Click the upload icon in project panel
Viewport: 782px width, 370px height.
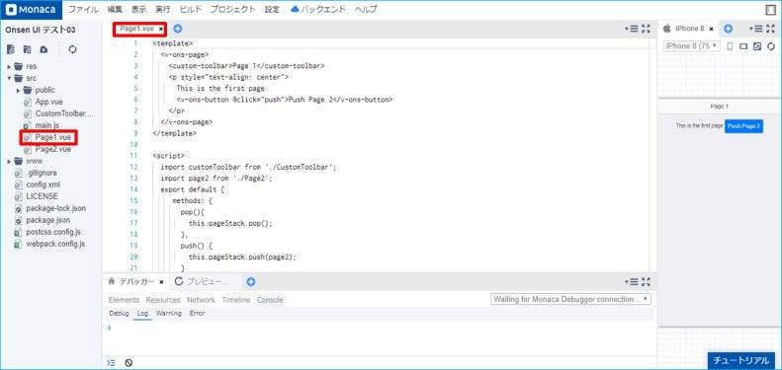(x=43, y=49)
